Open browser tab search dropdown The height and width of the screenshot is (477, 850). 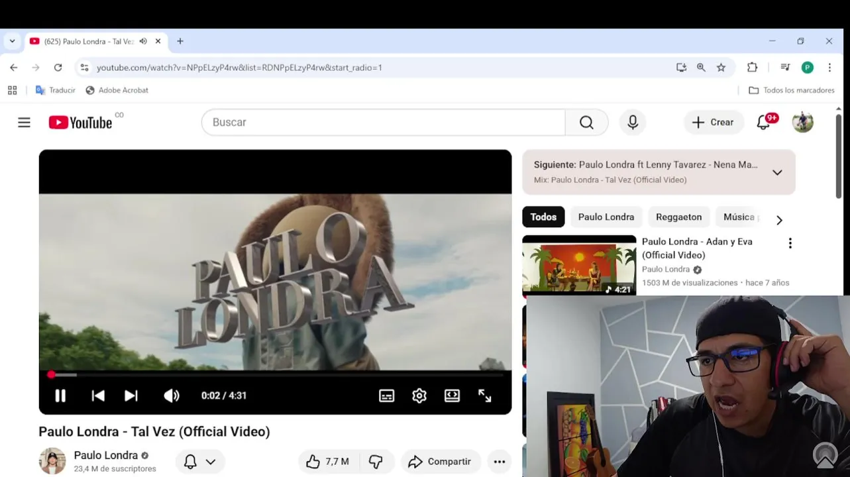12,41
